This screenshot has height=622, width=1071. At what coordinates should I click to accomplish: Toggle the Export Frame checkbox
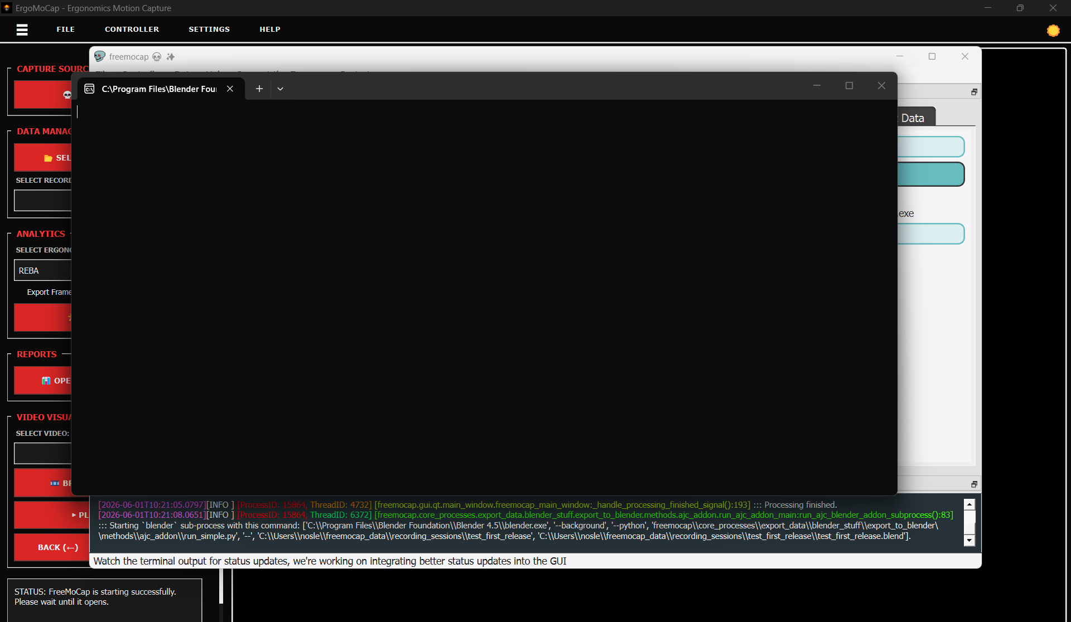coord(20,292)
